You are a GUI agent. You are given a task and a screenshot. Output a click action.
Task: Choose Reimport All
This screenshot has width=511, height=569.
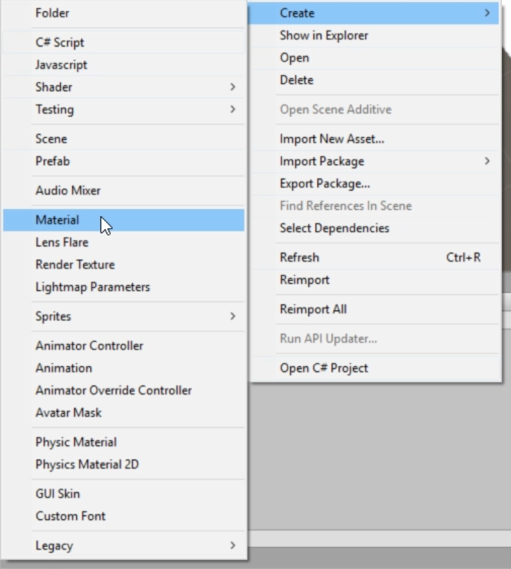375,309
